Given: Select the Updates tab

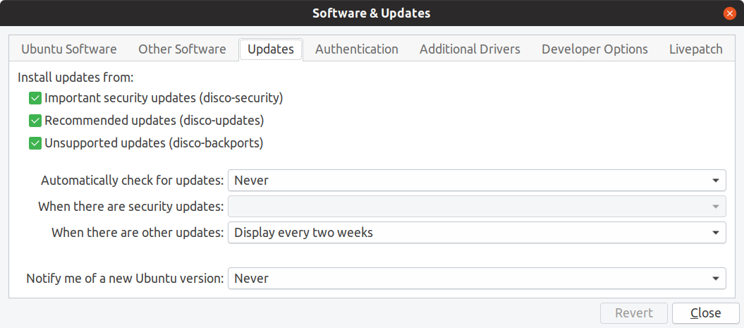Looking at the screenshot, I should (271, 49).
